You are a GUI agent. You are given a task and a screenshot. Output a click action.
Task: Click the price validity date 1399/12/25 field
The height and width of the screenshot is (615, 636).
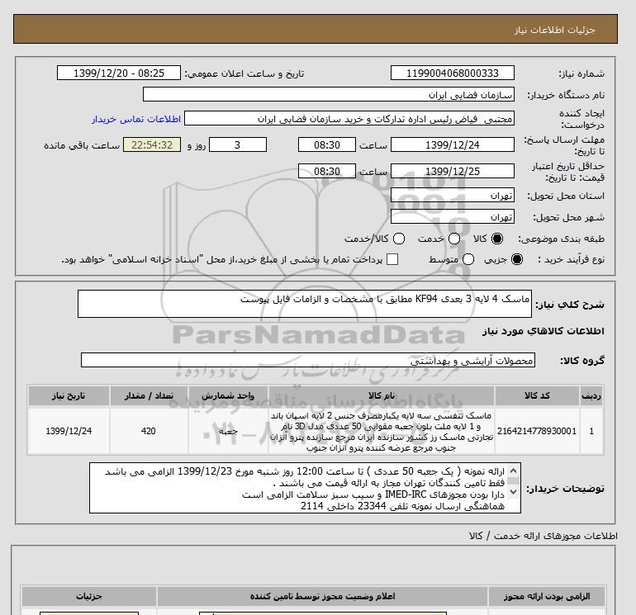tap(453, 171)
